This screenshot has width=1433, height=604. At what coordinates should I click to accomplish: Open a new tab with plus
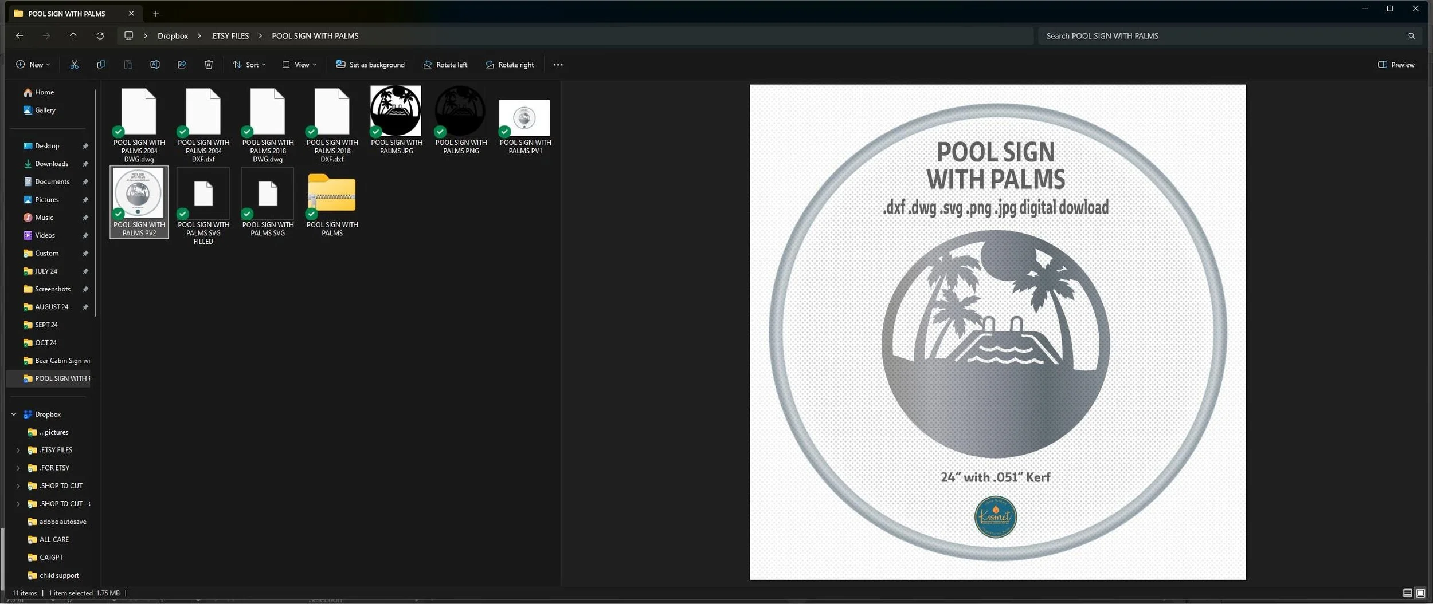click(x=155, y=13)
